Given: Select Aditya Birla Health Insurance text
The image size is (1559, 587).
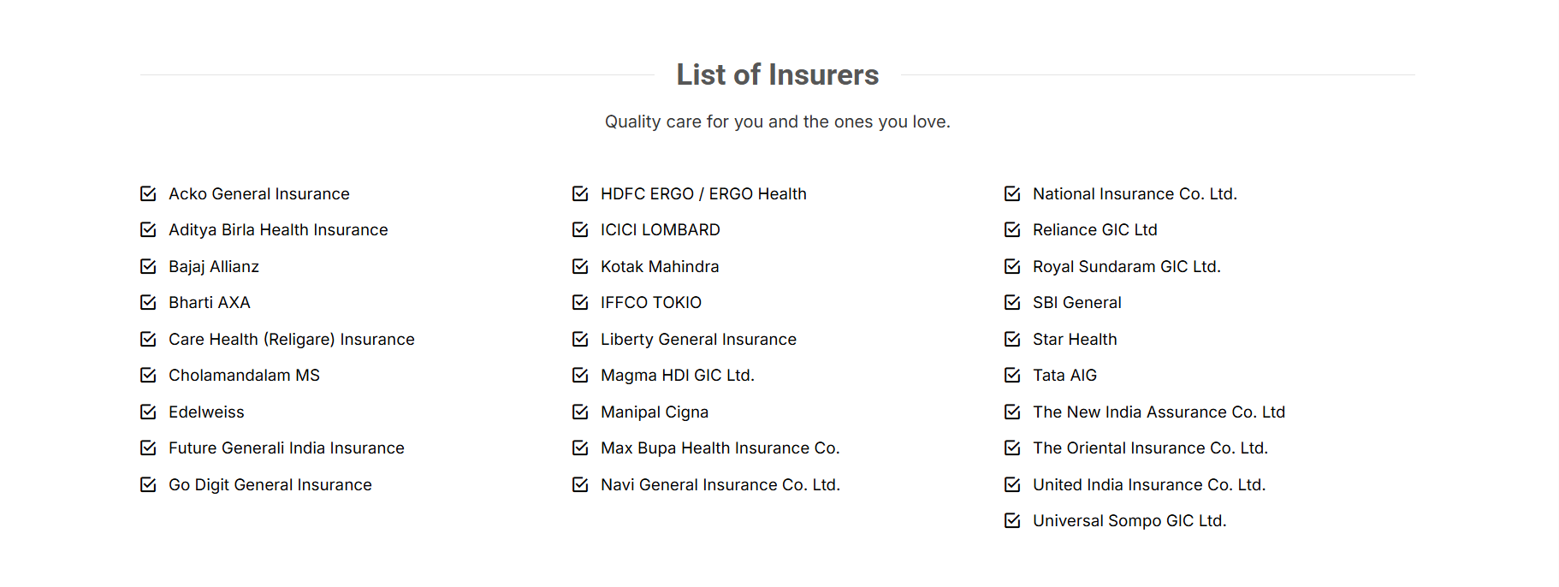Looking at the screenshot, I should pyautogui.click(x=278, y=230).
